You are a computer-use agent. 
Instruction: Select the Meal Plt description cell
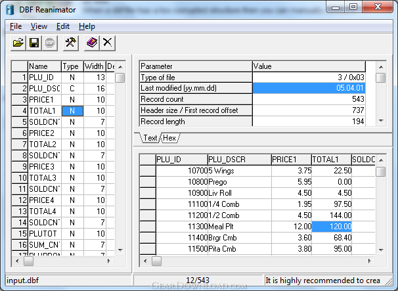239,227
